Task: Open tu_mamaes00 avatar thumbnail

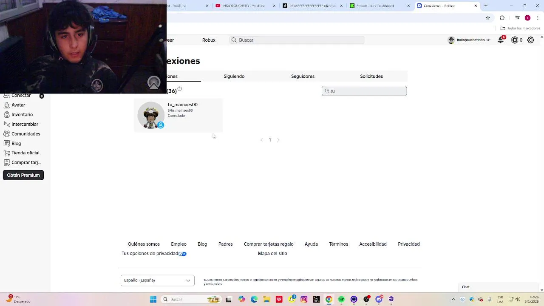Action: pos(151,115)
